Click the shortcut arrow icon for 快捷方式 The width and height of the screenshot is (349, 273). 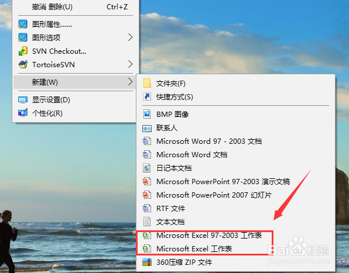pos(147,96)
